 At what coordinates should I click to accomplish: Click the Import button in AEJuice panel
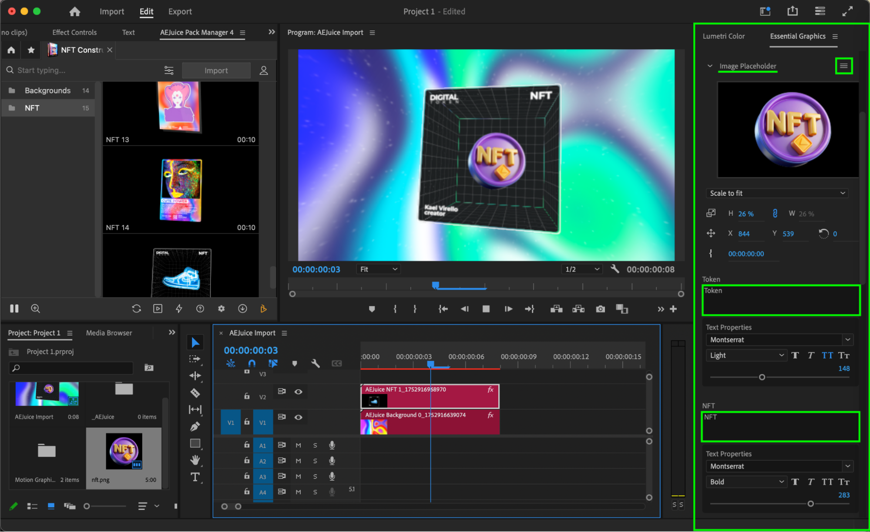216,70
